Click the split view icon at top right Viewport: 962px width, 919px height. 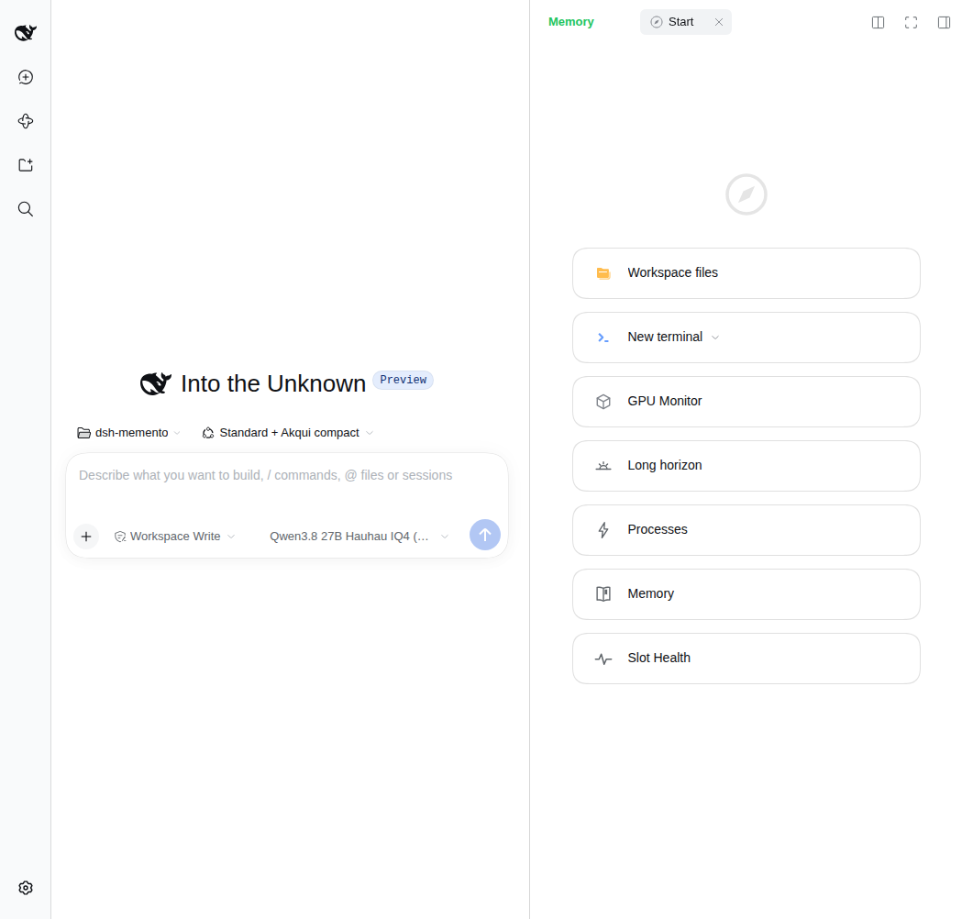click(878, 22)
